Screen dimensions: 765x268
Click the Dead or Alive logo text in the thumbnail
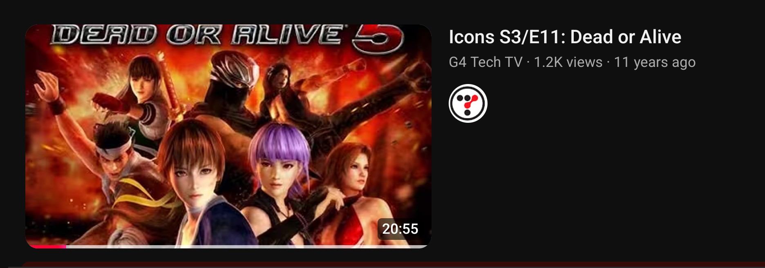click(196, 35)
